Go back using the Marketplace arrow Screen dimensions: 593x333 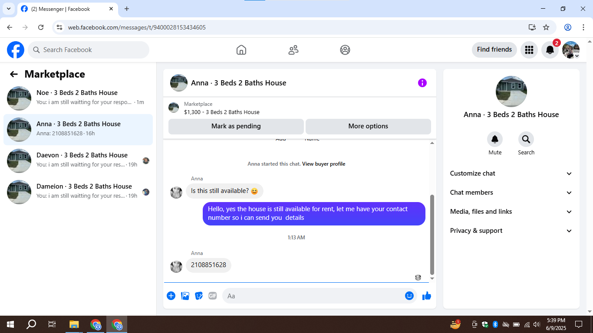[x=14, y=74]
